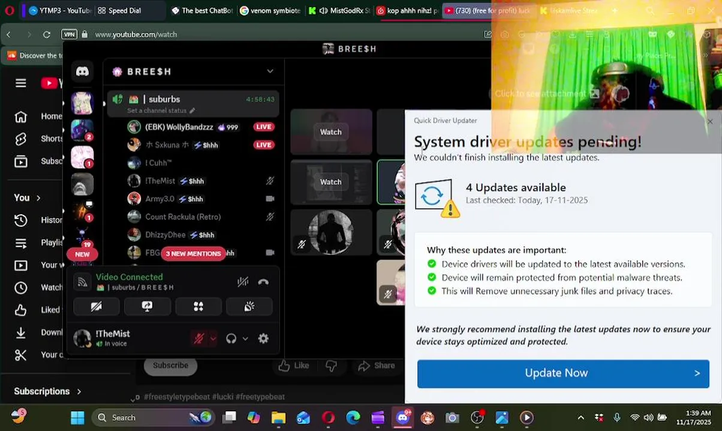
Task: Select Count Rackula (Retro) member
Action: click(200, 217)
